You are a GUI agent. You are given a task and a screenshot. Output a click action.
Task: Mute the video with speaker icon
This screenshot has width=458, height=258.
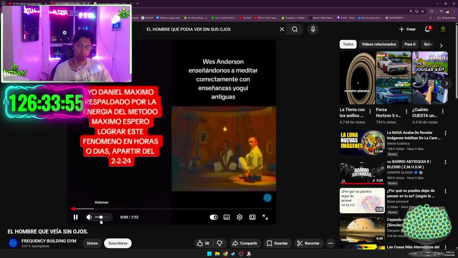[x=89, y=217]
